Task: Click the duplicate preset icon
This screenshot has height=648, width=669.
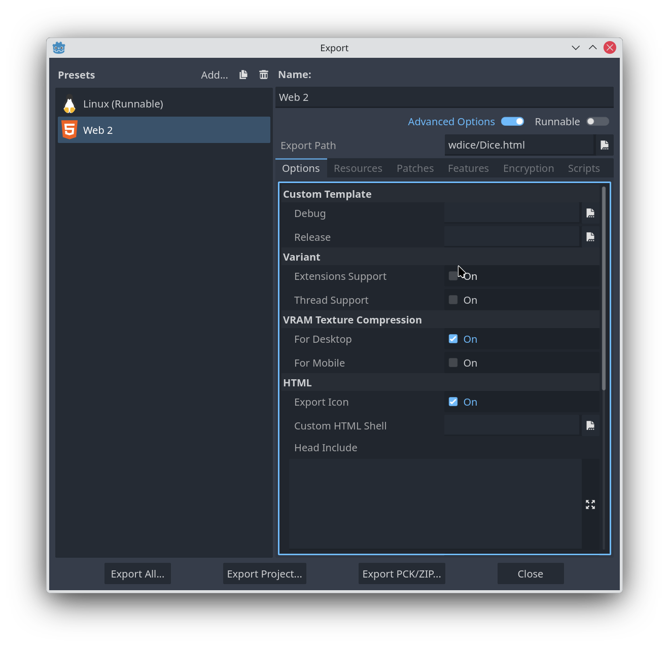Action: pos(243,75)
